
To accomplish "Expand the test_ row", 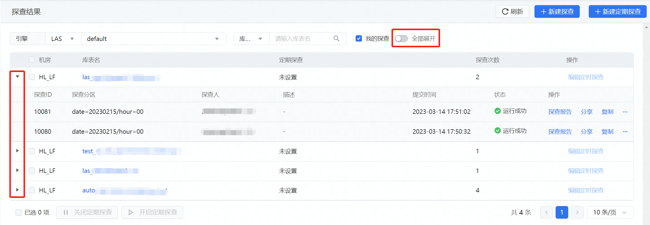I will tap(17, 151).
